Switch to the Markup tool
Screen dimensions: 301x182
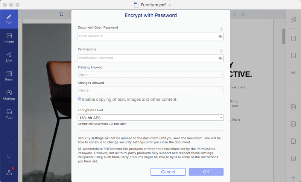(9, 95)
